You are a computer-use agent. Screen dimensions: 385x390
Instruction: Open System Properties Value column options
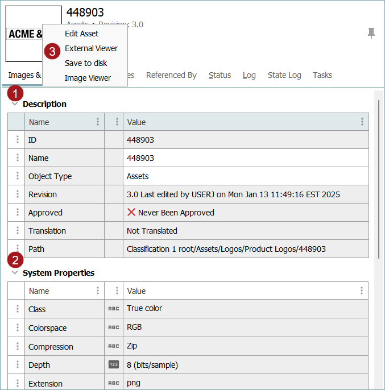(x=362, y=291)
